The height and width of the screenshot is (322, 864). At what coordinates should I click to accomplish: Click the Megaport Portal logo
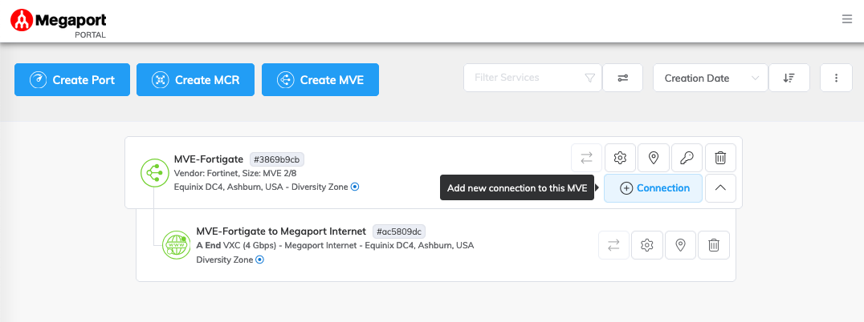point(59,23)
